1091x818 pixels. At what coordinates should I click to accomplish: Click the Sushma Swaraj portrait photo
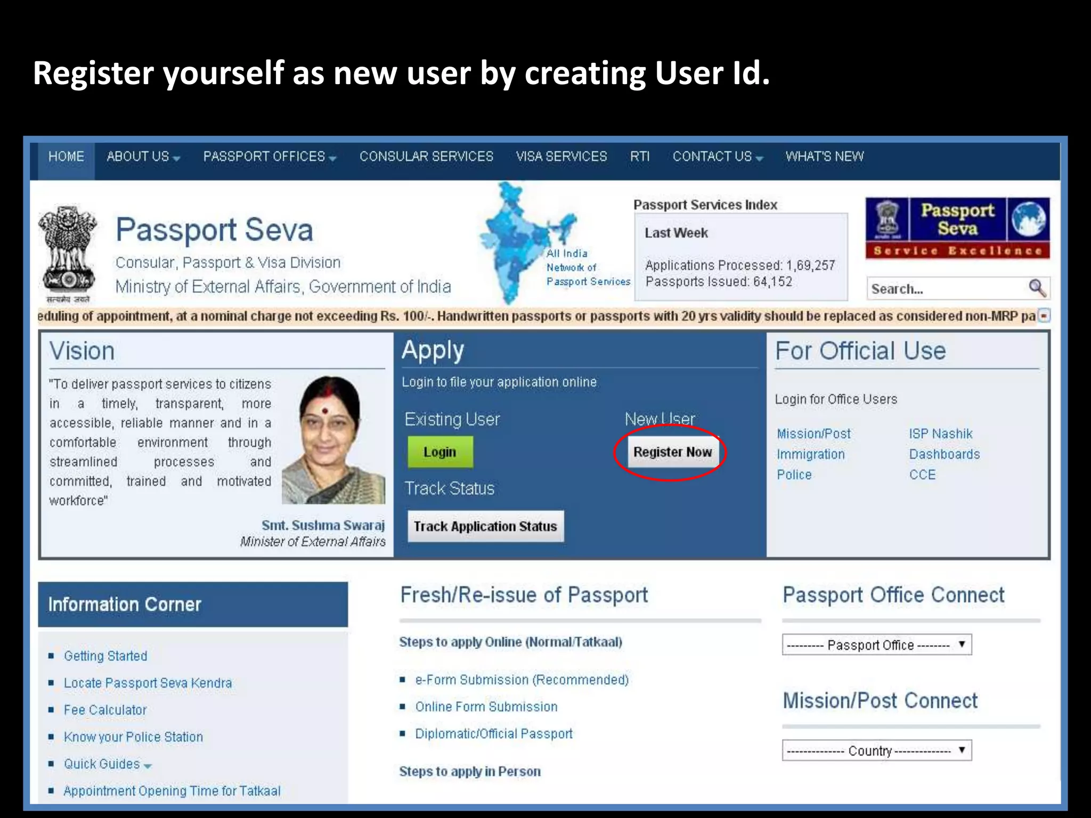[333, 440]
